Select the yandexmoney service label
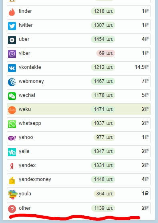Viewport: 158px width, 223px height. pyautogui.click(x=35, y=179)
